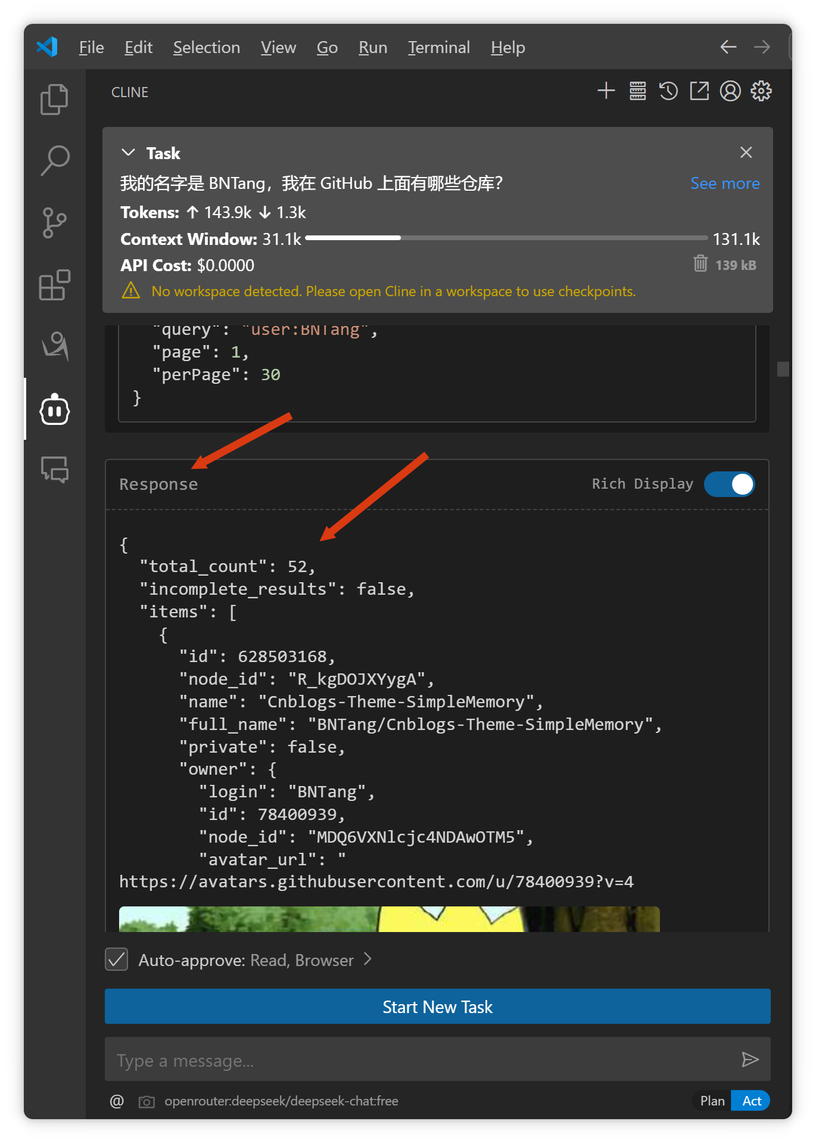Screen dimensions: 816x1143
Task: Click the Cline robot icon in activity bar
Action: pos(54,409)
